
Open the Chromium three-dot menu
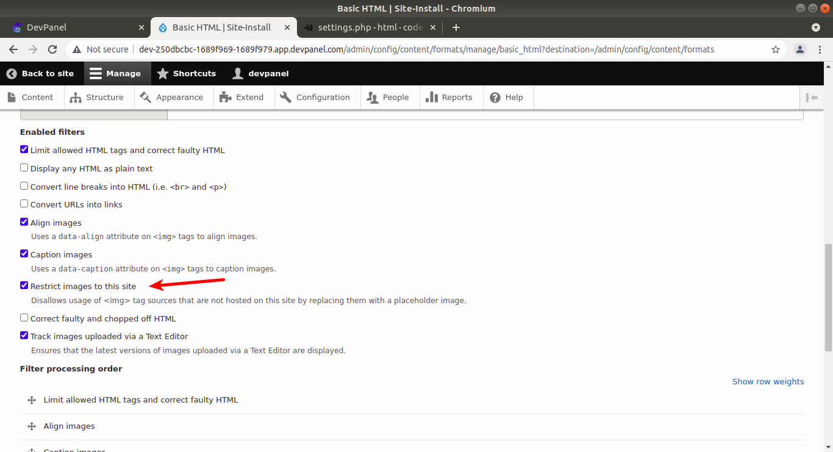point(820,49)
